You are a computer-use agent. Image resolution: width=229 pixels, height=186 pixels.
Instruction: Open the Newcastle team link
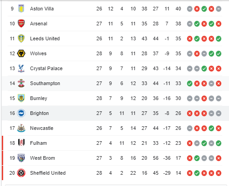pos(42,128)
